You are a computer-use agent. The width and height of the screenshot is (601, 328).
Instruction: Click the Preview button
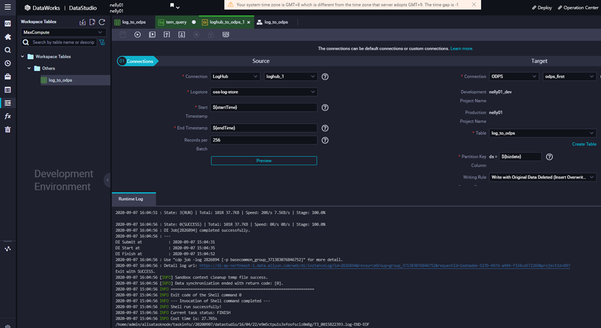(x=264, y=160)
